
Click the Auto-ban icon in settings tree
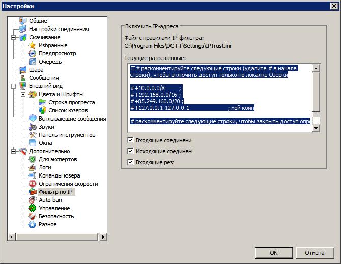(33, 200)
